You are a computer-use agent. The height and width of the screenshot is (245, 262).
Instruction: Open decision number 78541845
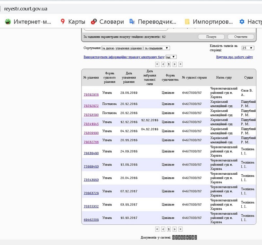(91, 124)
